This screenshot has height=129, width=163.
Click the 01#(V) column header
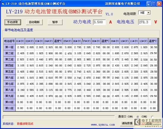point(20,41)
